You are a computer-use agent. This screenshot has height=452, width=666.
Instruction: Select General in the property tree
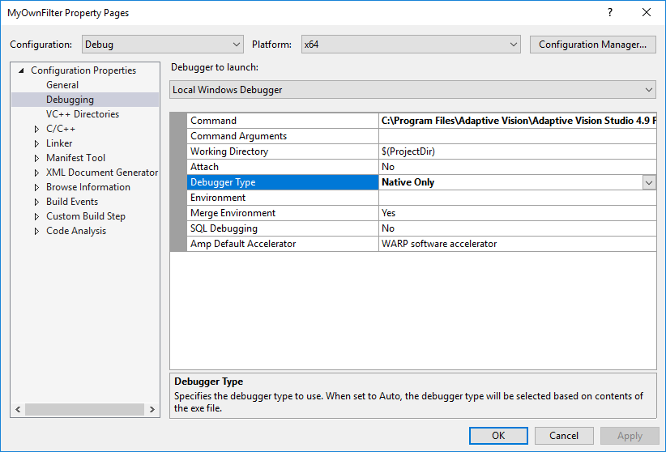(62, 85)
